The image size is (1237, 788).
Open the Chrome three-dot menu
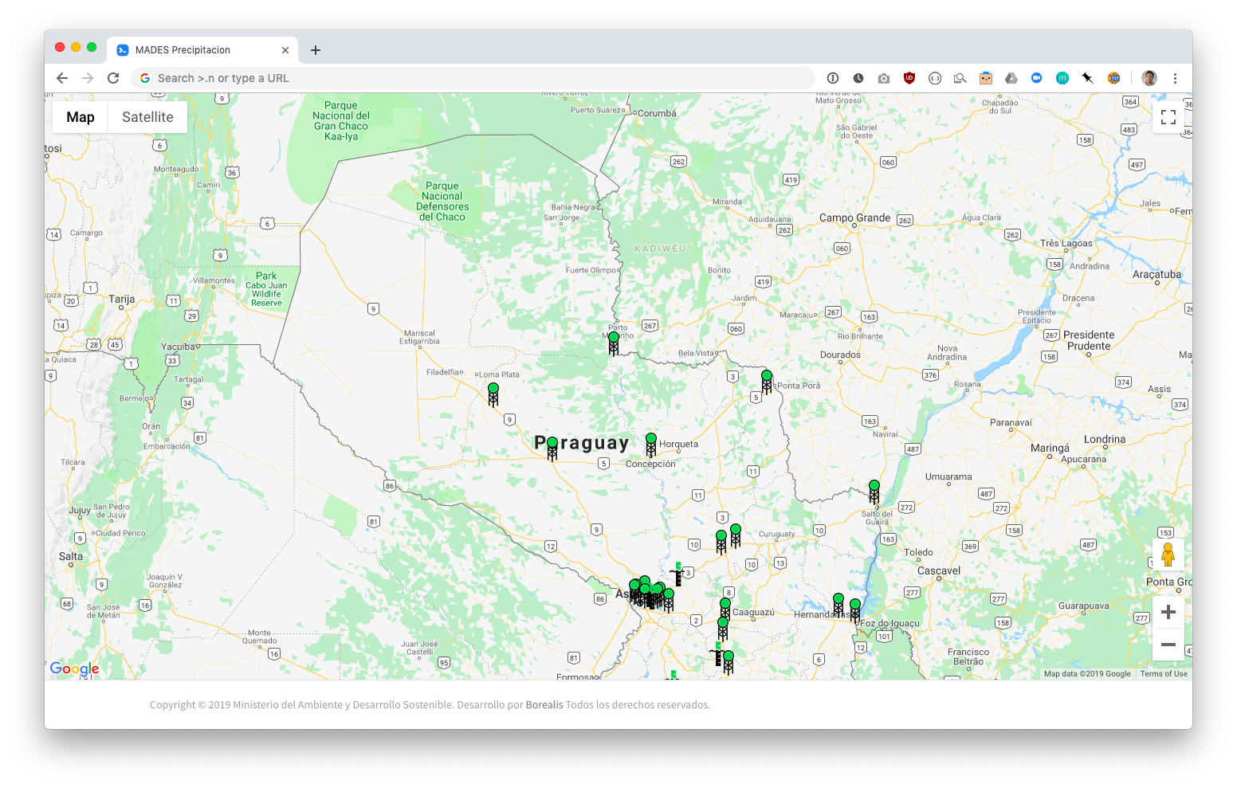(x=1175, y=78)
